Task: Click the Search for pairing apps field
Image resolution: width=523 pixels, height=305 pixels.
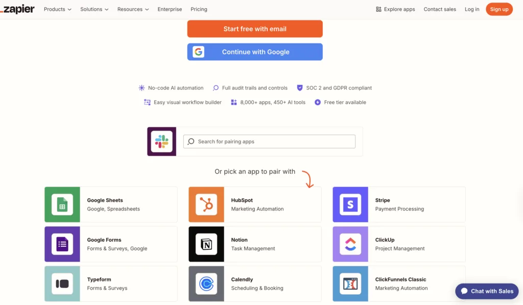Action: coord(269,141)
